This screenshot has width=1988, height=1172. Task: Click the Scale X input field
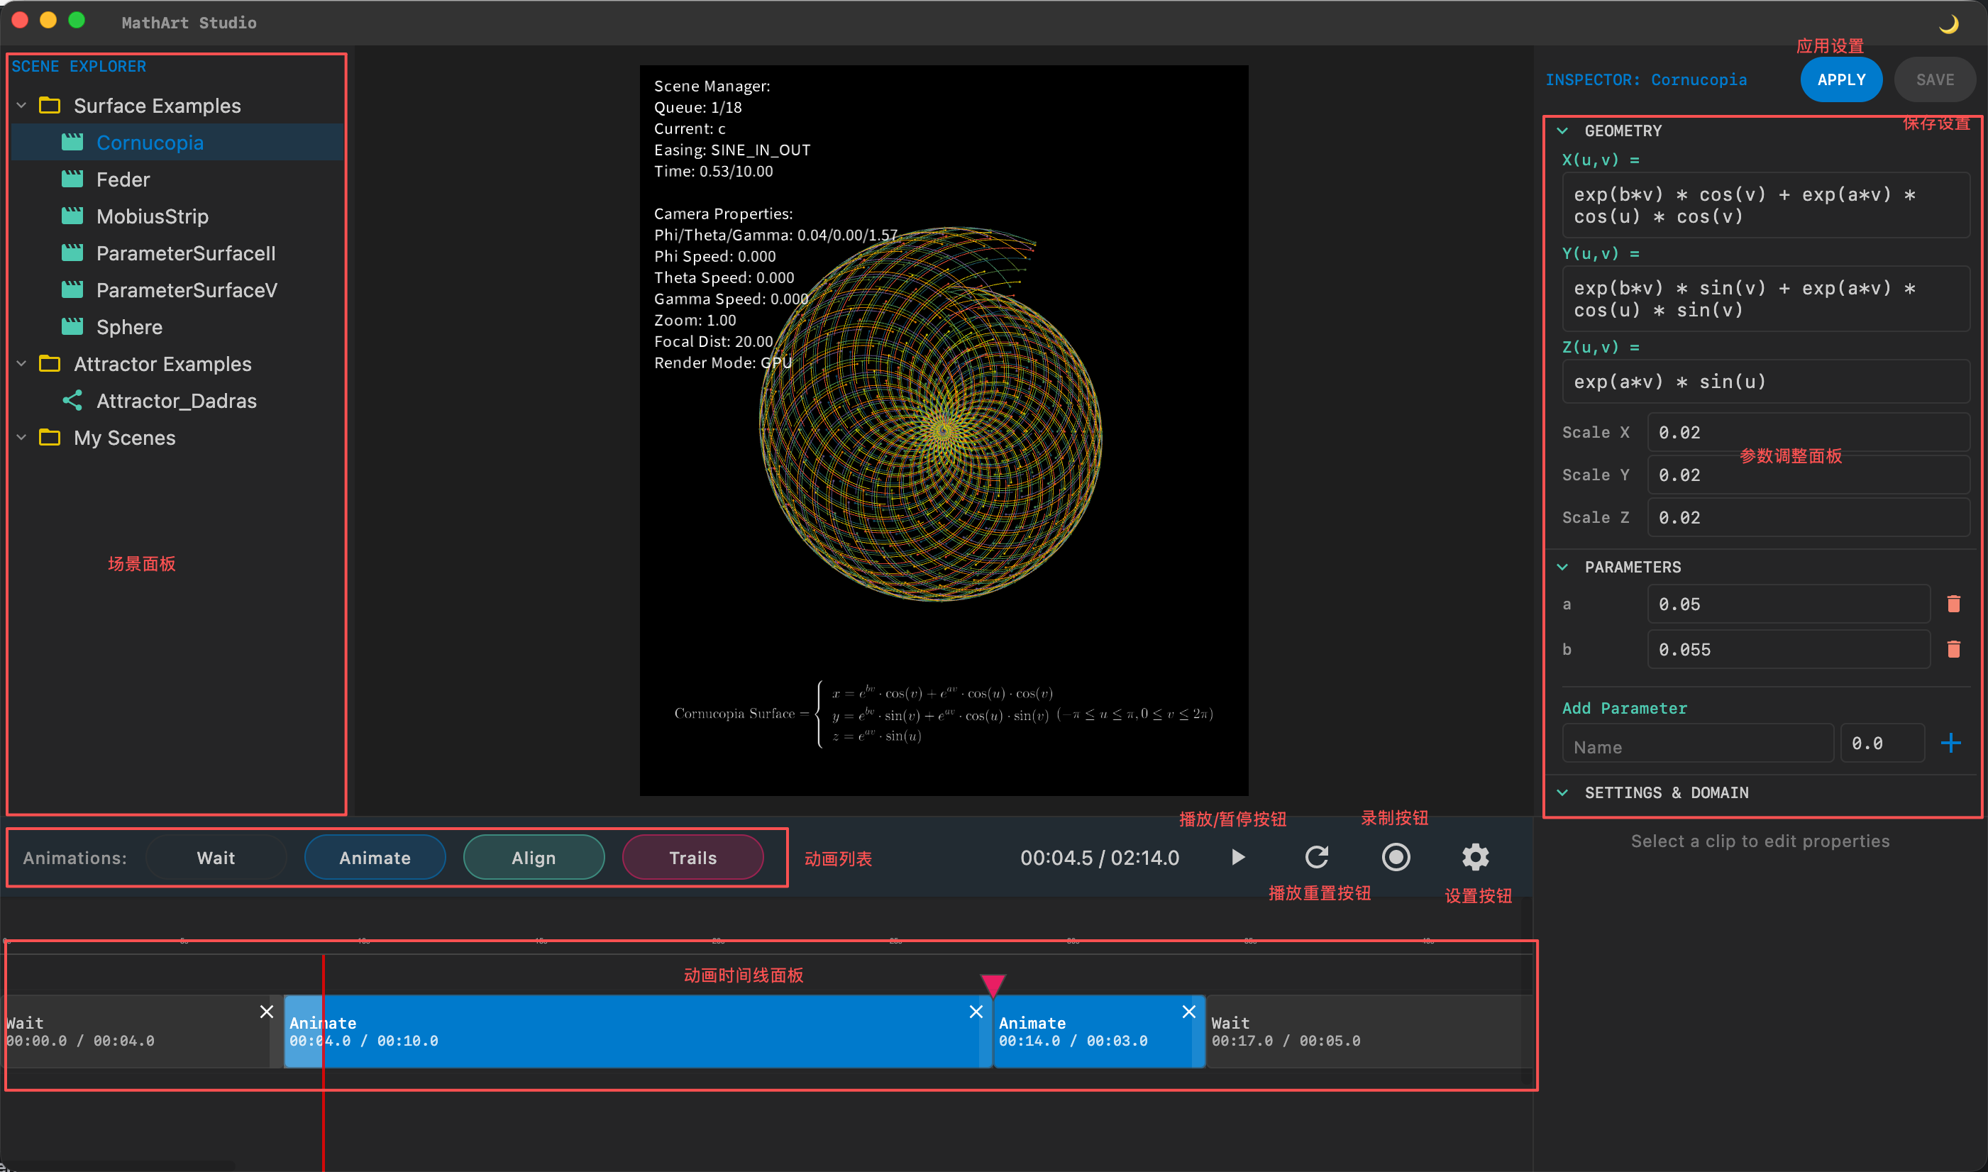1807,433
